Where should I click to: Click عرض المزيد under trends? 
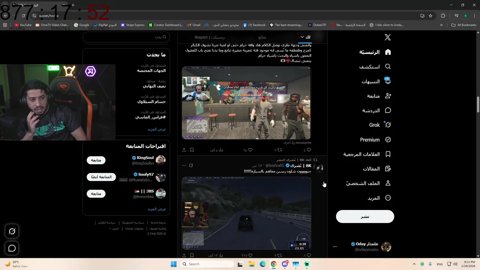pyautogui.click(x=157, y=129)
